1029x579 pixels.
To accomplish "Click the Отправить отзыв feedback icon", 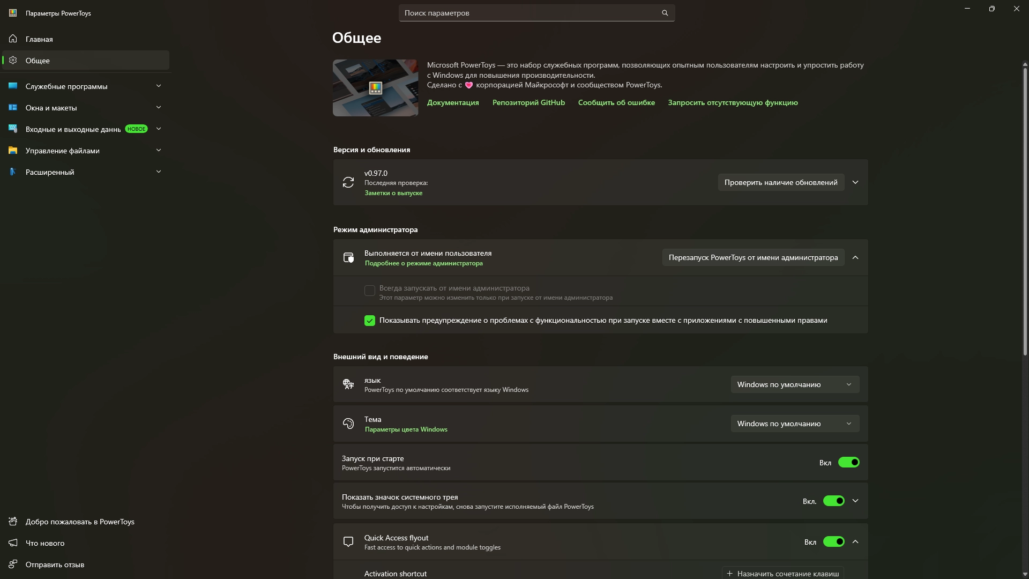I will 13,564.
